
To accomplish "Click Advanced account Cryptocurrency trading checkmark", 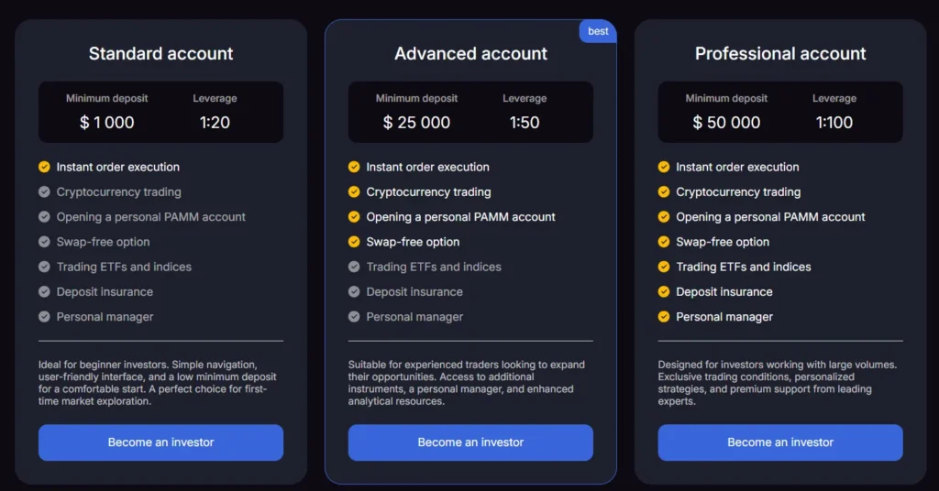I will tap(354, 191).
